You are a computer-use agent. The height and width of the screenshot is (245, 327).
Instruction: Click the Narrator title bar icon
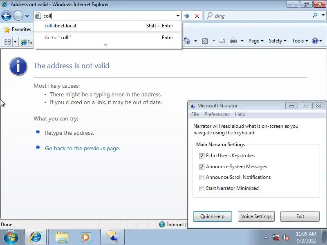click(192, 106)
